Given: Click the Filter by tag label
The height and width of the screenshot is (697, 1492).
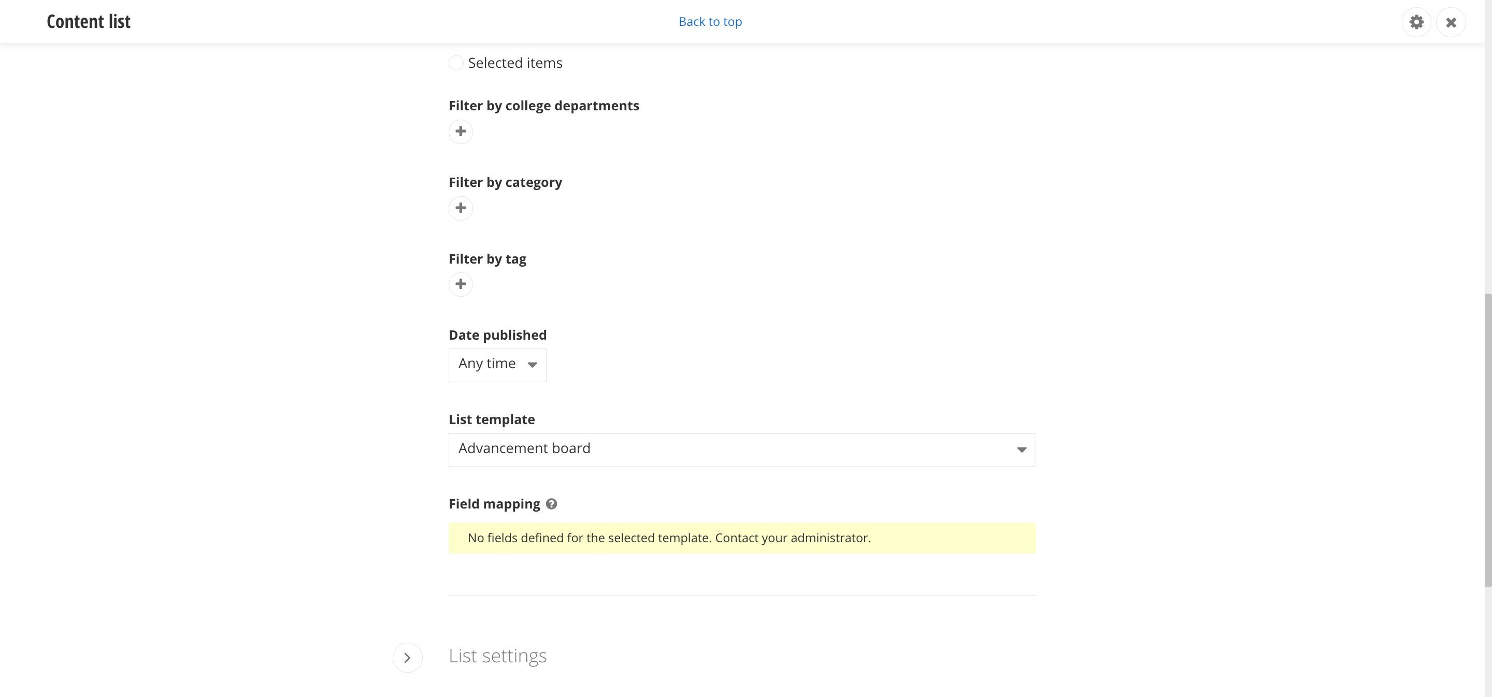Looking at the screenshot, I should 487,259.
